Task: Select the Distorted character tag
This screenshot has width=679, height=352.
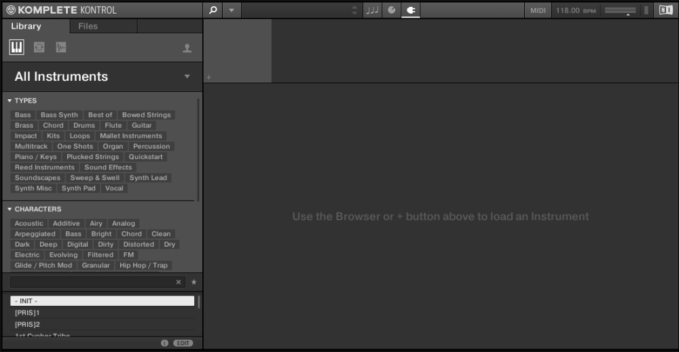Action: tap(139, 244)
